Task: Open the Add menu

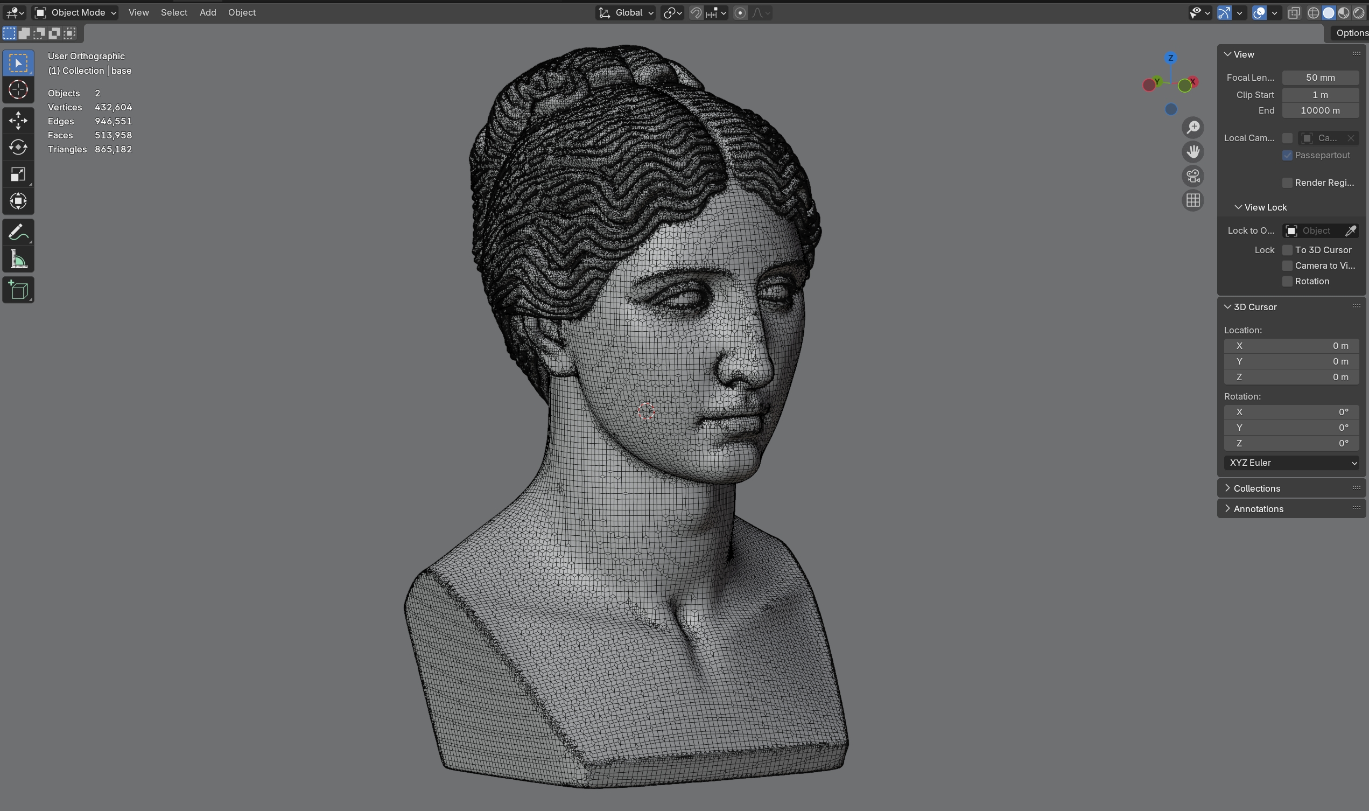Action: pyautogui.click(x=208, y=12)
